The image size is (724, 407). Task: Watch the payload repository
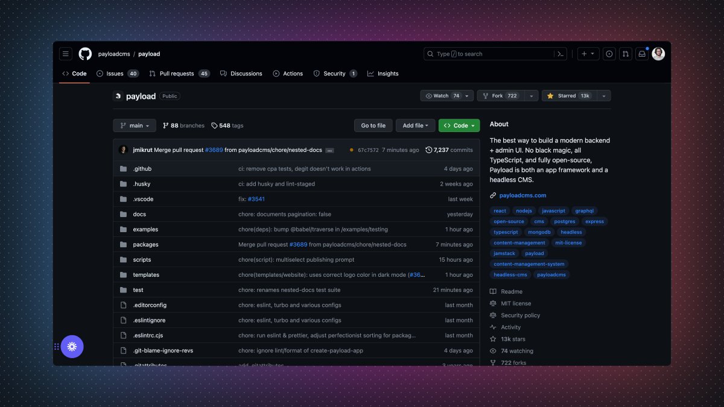click(443, 95)
